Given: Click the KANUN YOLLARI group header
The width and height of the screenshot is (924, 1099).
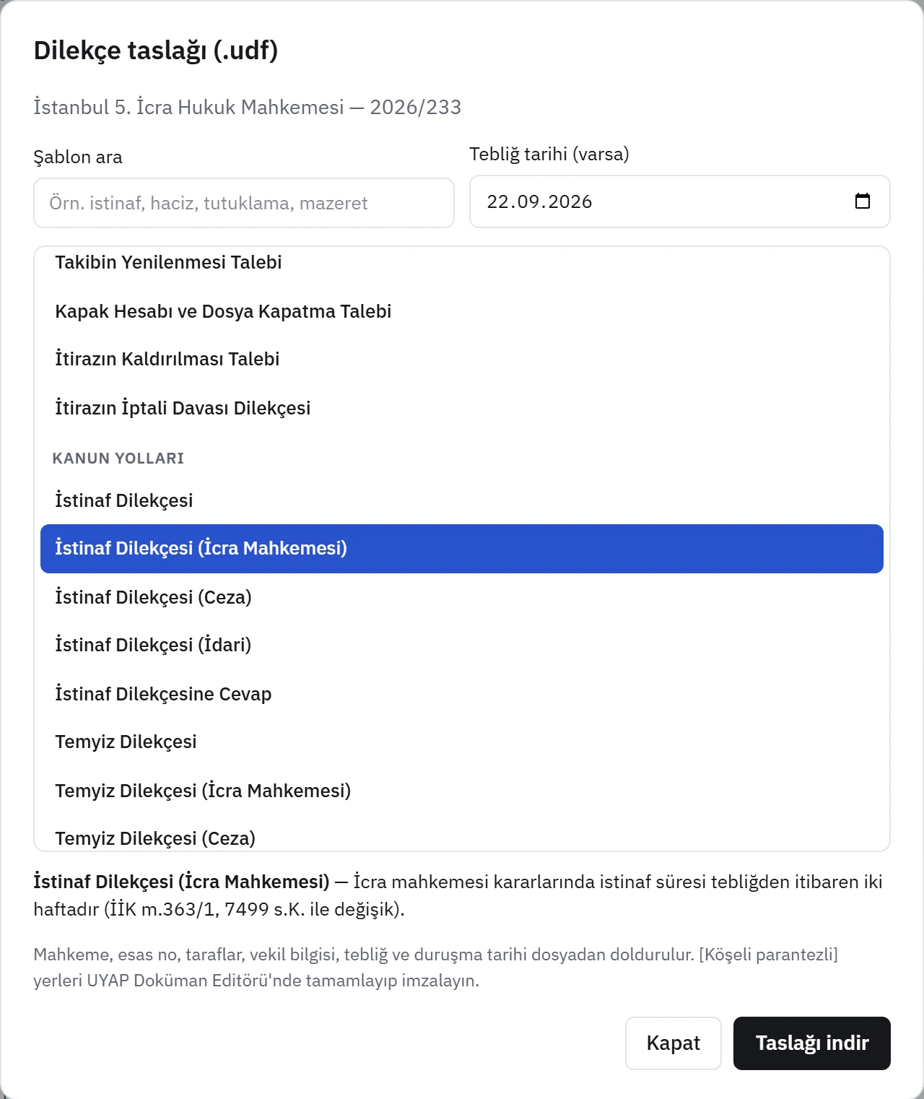Looking at the screenshot, I should (118, 459).
